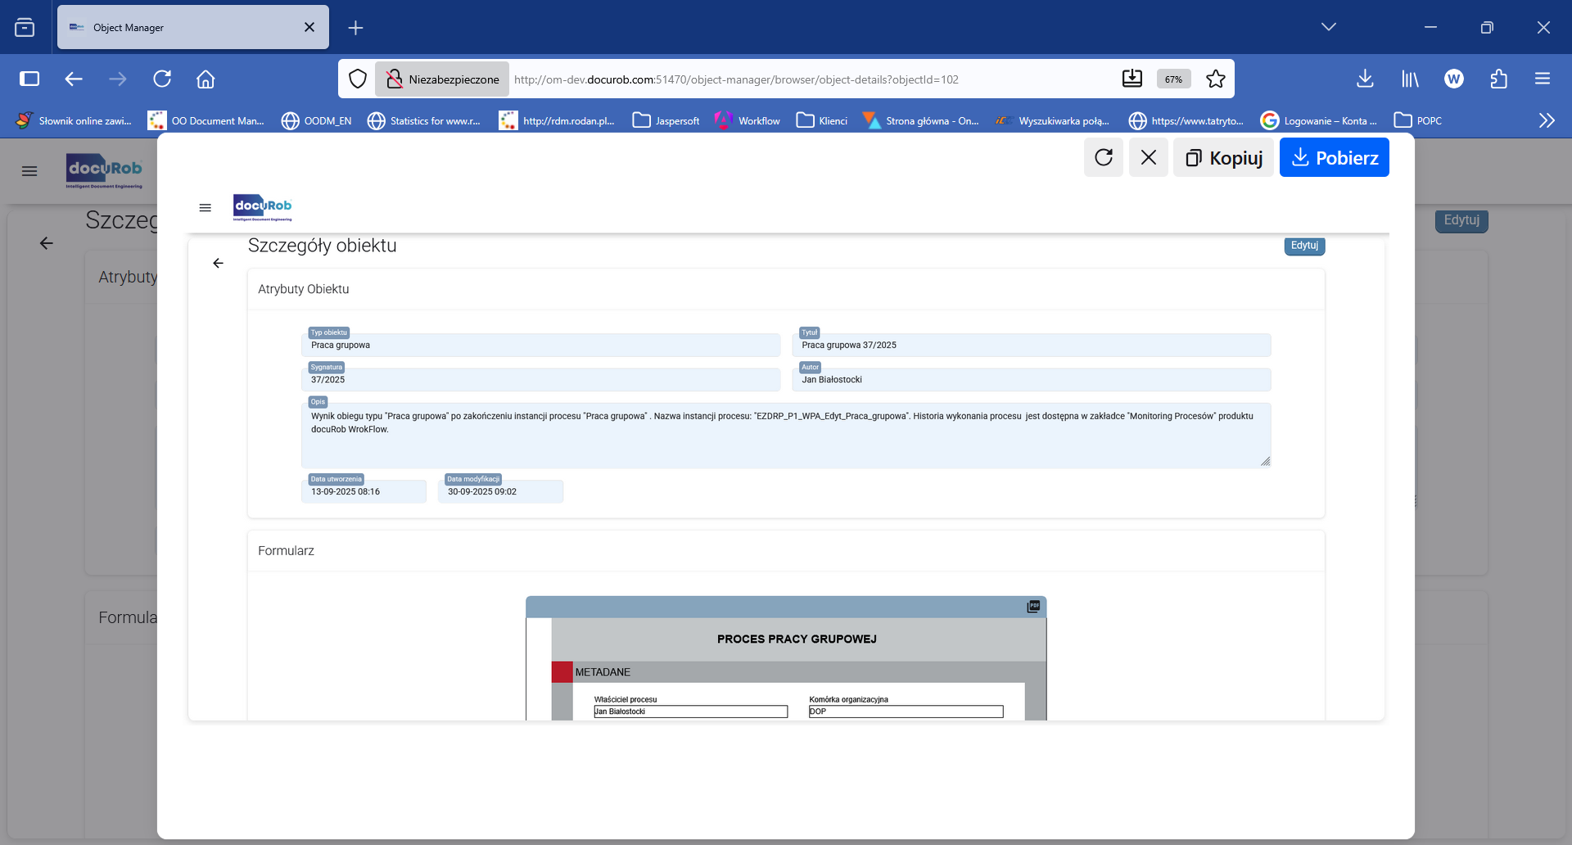The image size is (1572, 845).
Task: Open the list-all-tabs chevron dropdown
Action: [1329, 26]
